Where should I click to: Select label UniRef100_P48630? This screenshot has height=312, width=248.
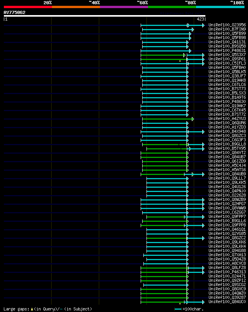pyautogui.click(x=227, y=102)
